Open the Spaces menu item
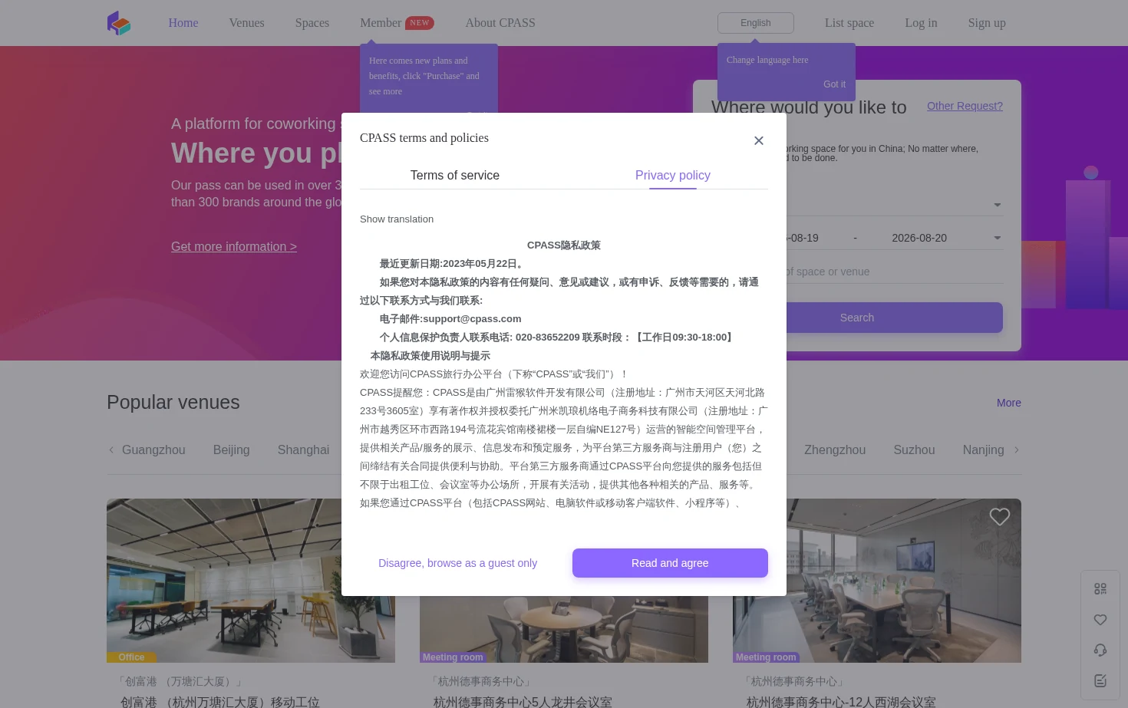 click(x=312, y=23)
